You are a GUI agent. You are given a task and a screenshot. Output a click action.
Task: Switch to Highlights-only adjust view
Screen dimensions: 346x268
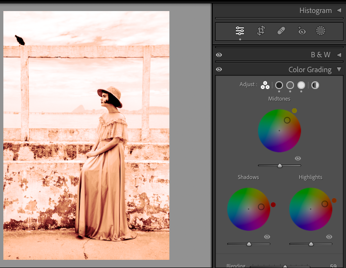[x=301, y=85]
